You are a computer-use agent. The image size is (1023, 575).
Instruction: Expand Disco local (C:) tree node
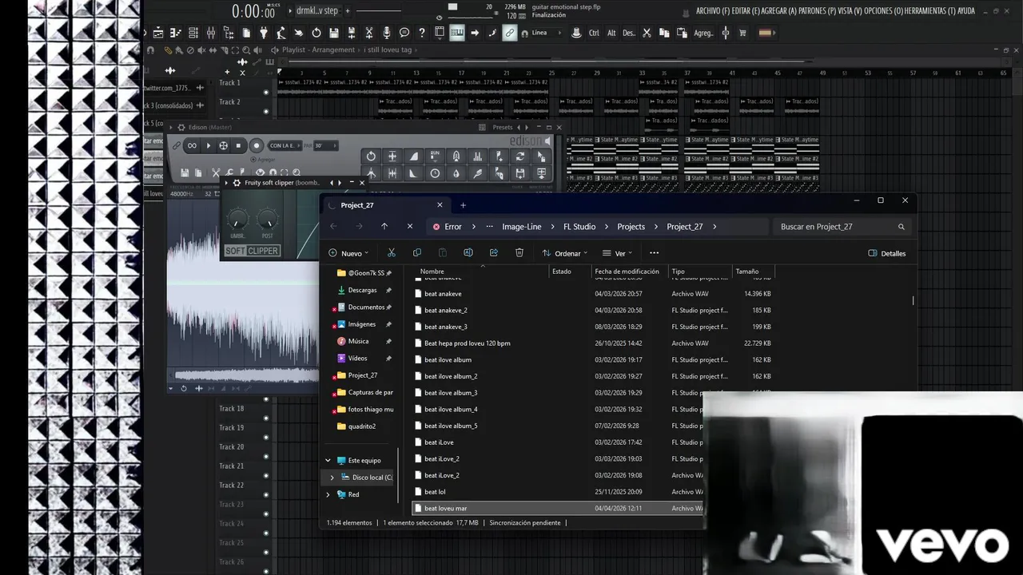pyautogui.click(x=332, y=478)
